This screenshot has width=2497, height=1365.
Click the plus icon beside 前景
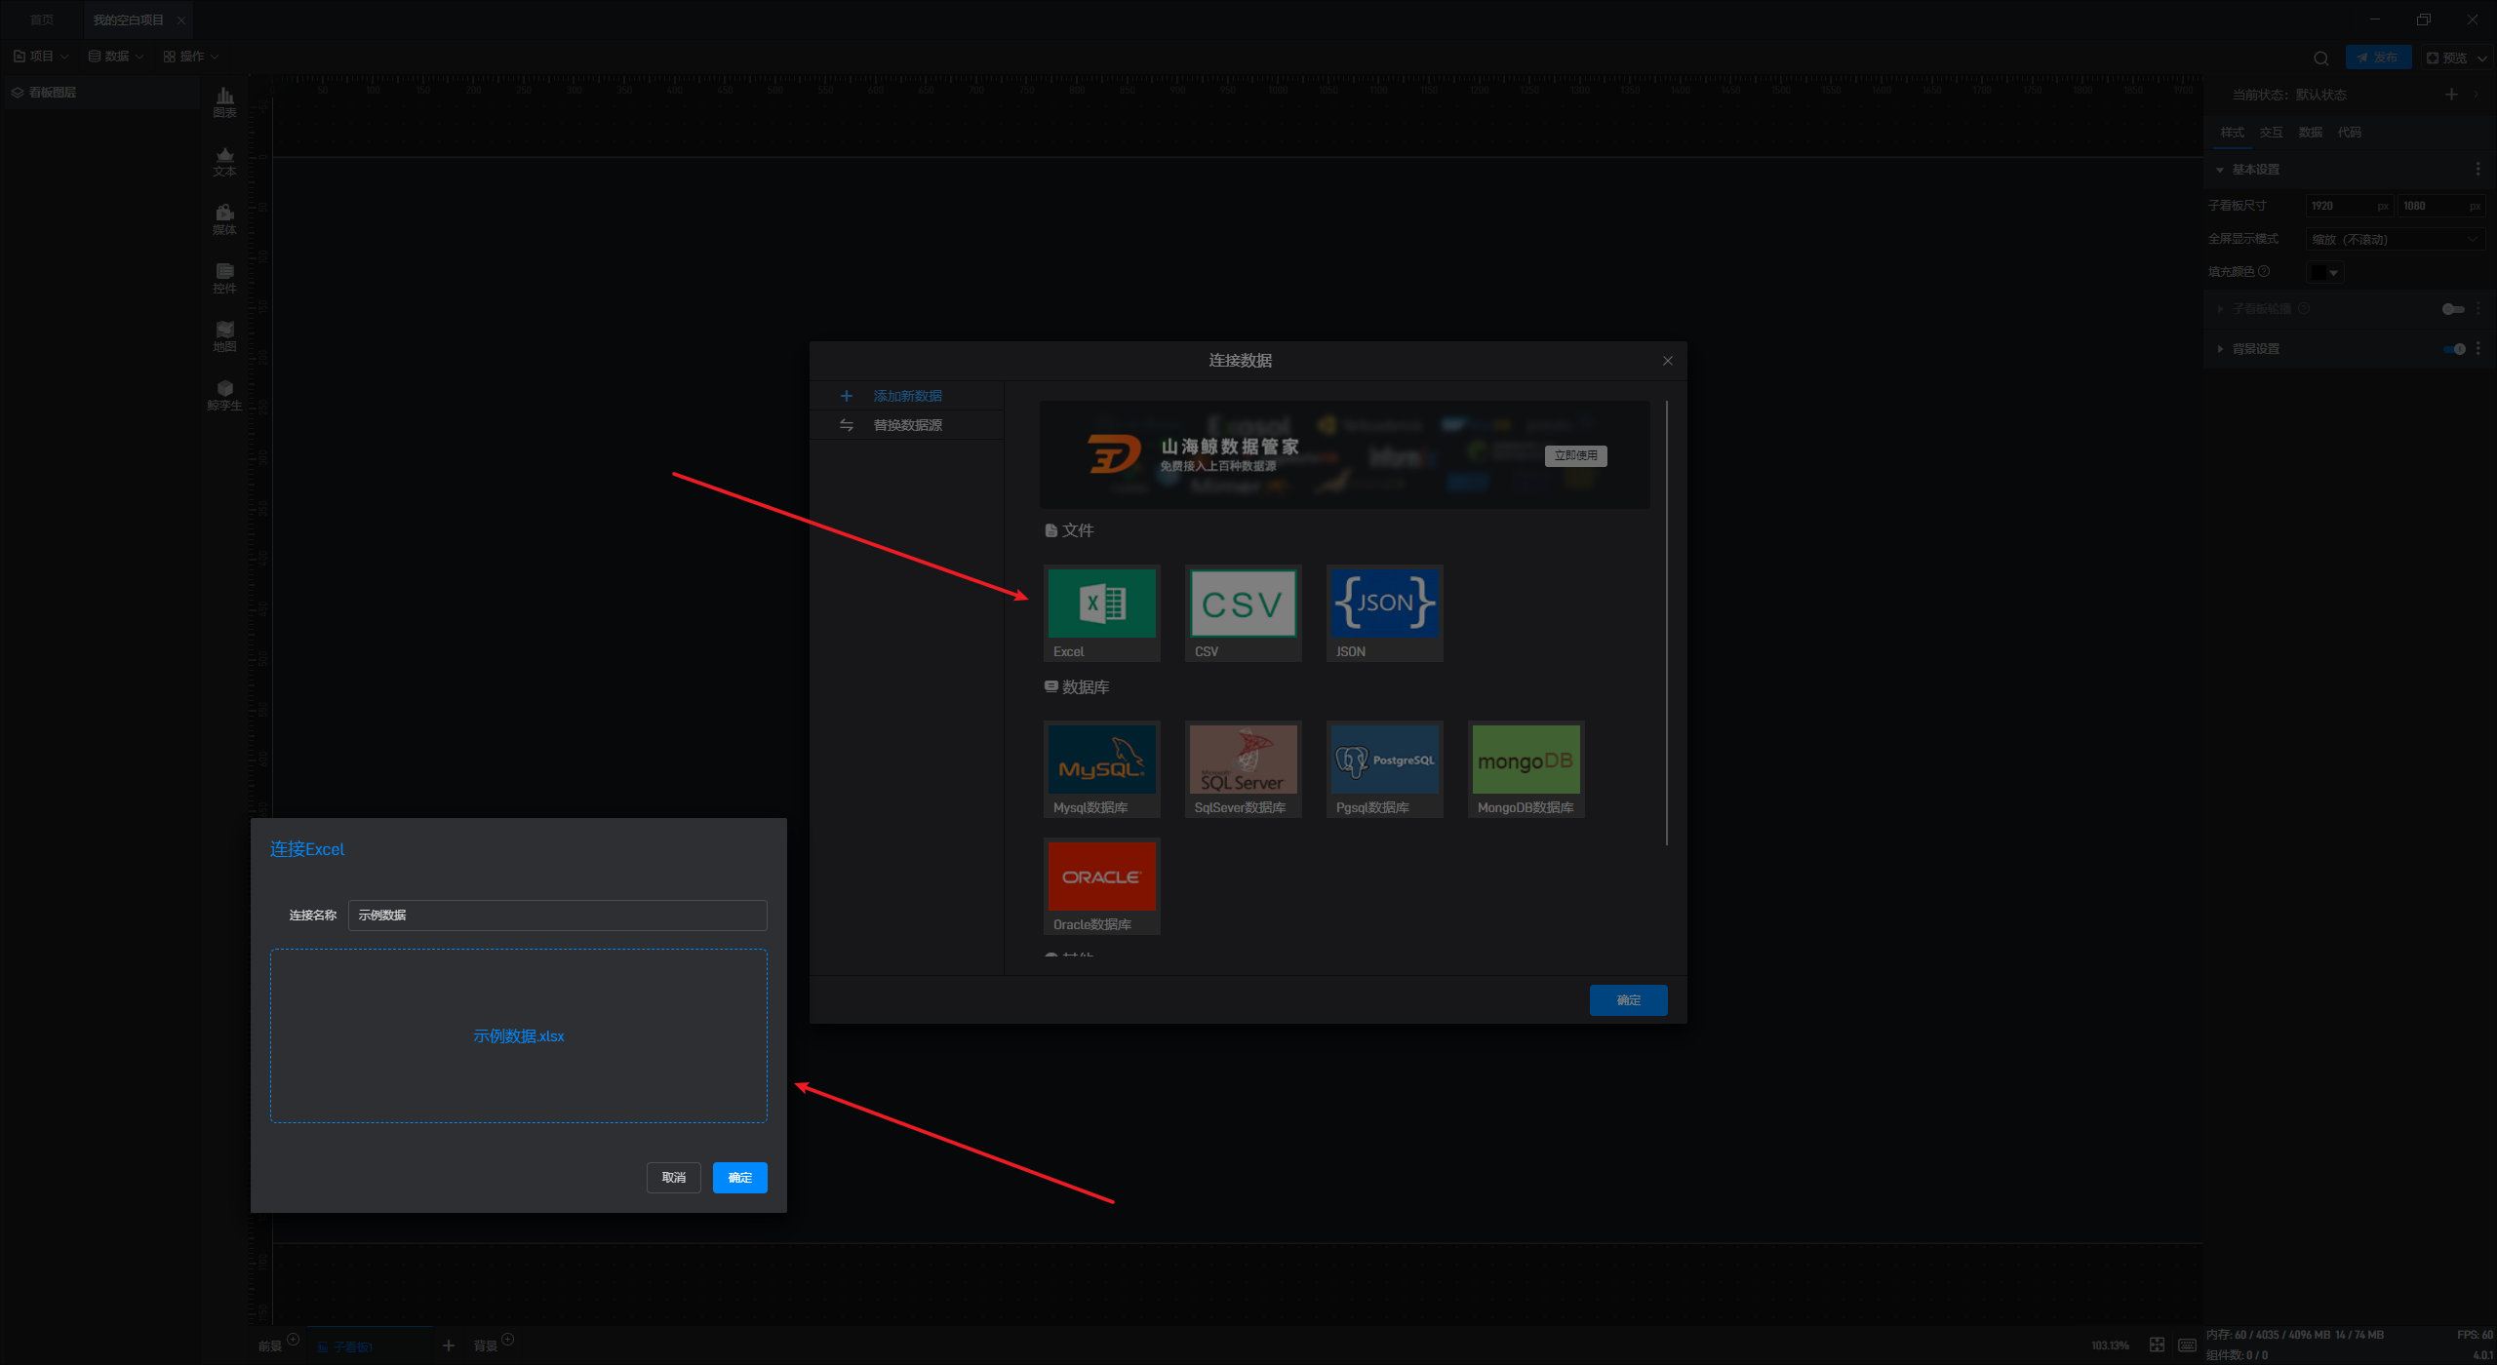pos(293,1340)
